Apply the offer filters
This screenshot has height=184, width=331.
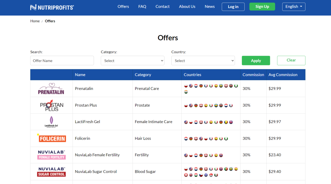click(256, 61)
